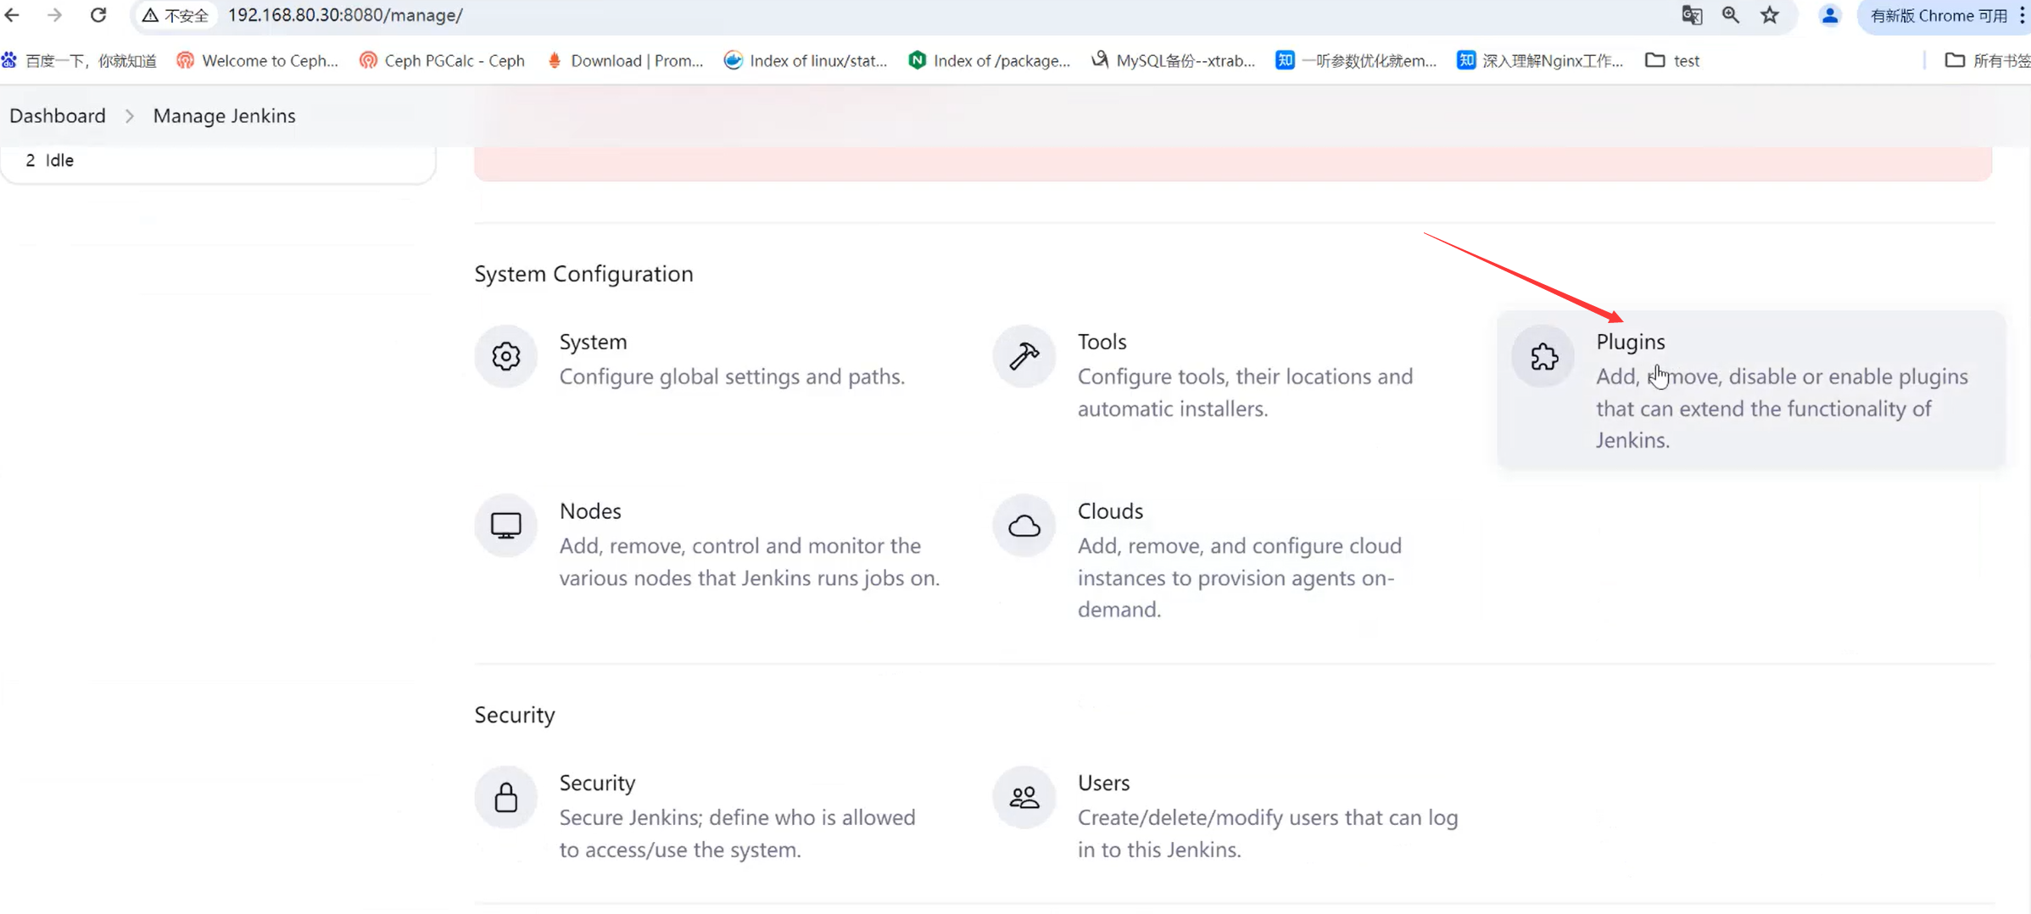Open the Nodes management link

coord(590,511)
